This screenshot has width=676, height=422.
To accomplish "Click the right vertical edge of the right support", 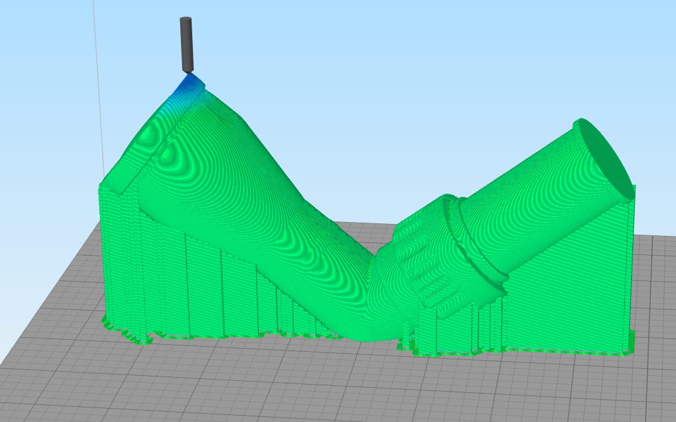I will click(x=633, y=272).
